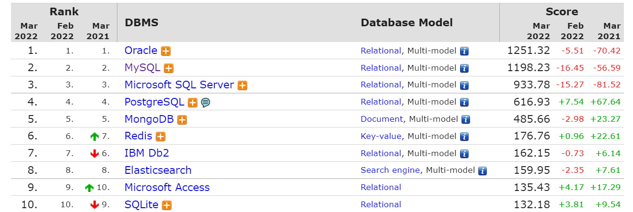
Task: Click the IBM Db2 link
Action: coord(147,153)
